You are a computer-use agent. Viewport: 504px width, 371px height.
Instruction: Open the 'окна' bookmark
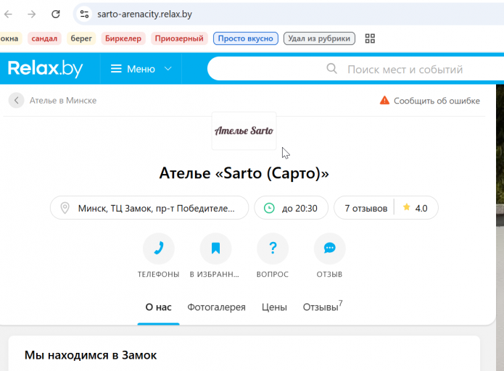(9, 38)
